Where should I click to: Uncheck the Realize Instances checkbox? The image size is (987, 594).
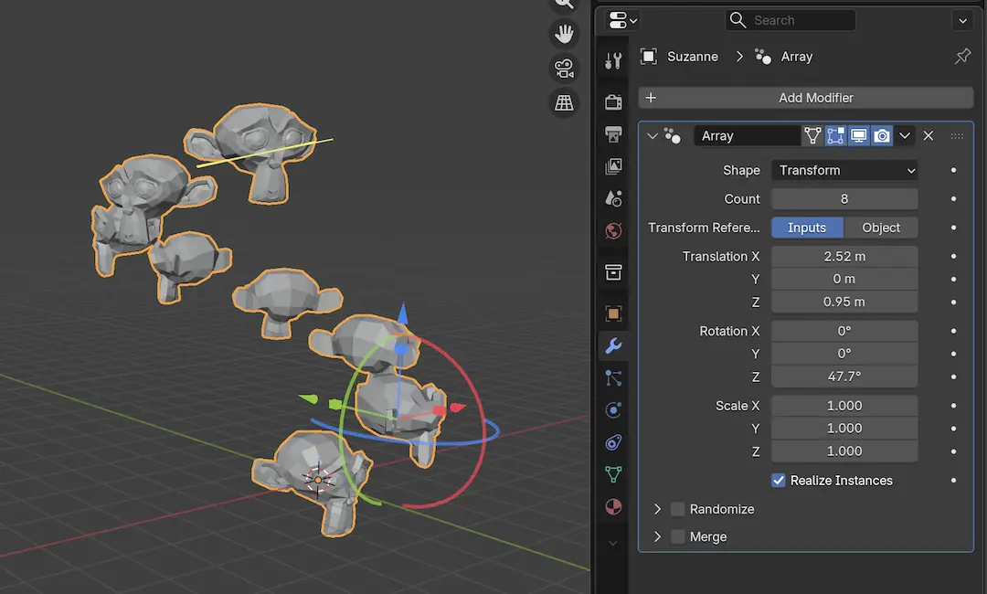(779, 481)
